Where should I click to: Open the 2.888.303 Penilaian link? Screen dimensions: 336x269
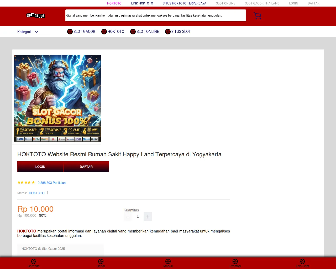[x=52, y=183]
